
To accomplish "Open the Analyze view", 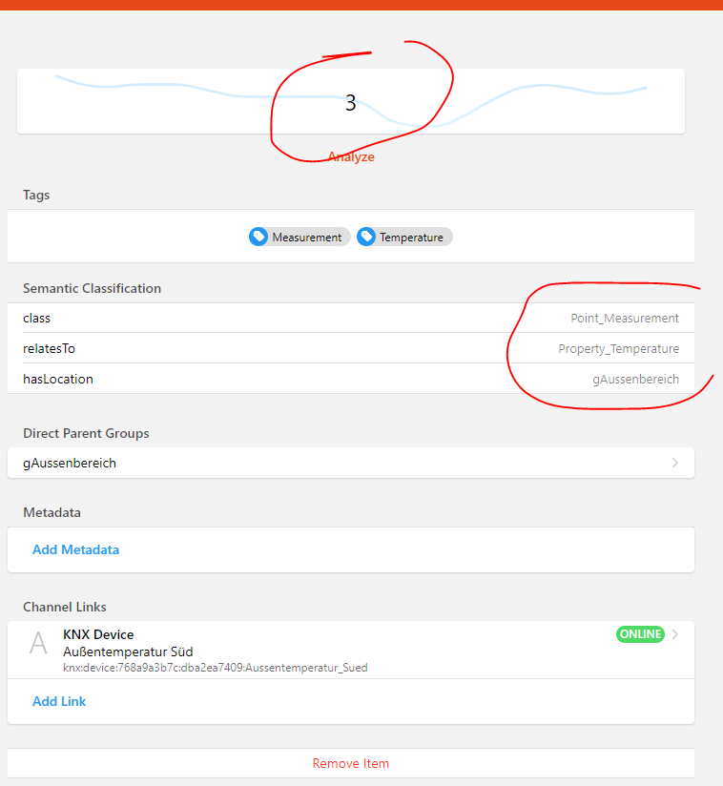I will pyautogui.click(x=350, y=156).
